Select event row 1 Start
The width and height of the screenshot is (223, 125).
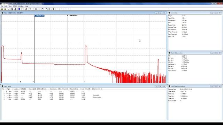(51, 91)
